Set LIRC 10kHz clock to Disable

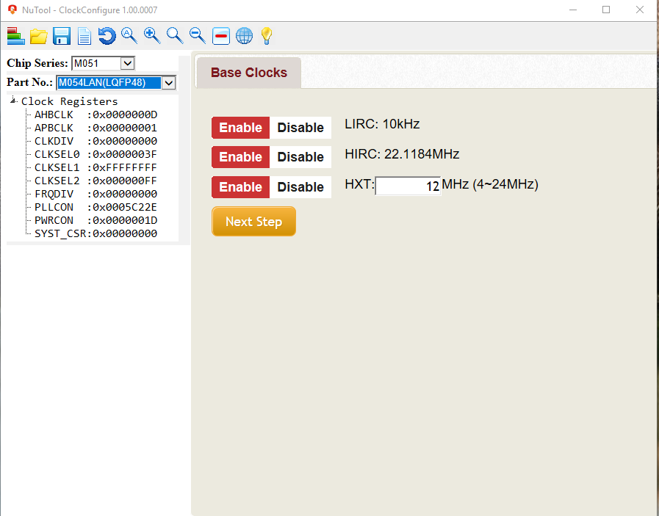tap(300, 128)
